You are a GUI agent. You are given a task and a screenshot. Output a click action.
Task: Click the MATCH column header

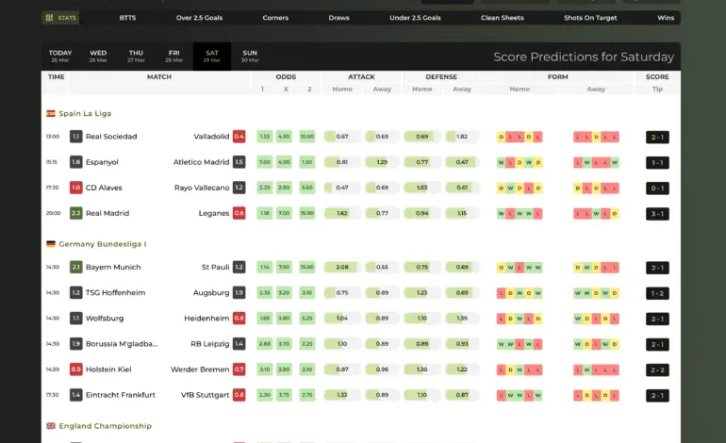[x=159, y=77]
